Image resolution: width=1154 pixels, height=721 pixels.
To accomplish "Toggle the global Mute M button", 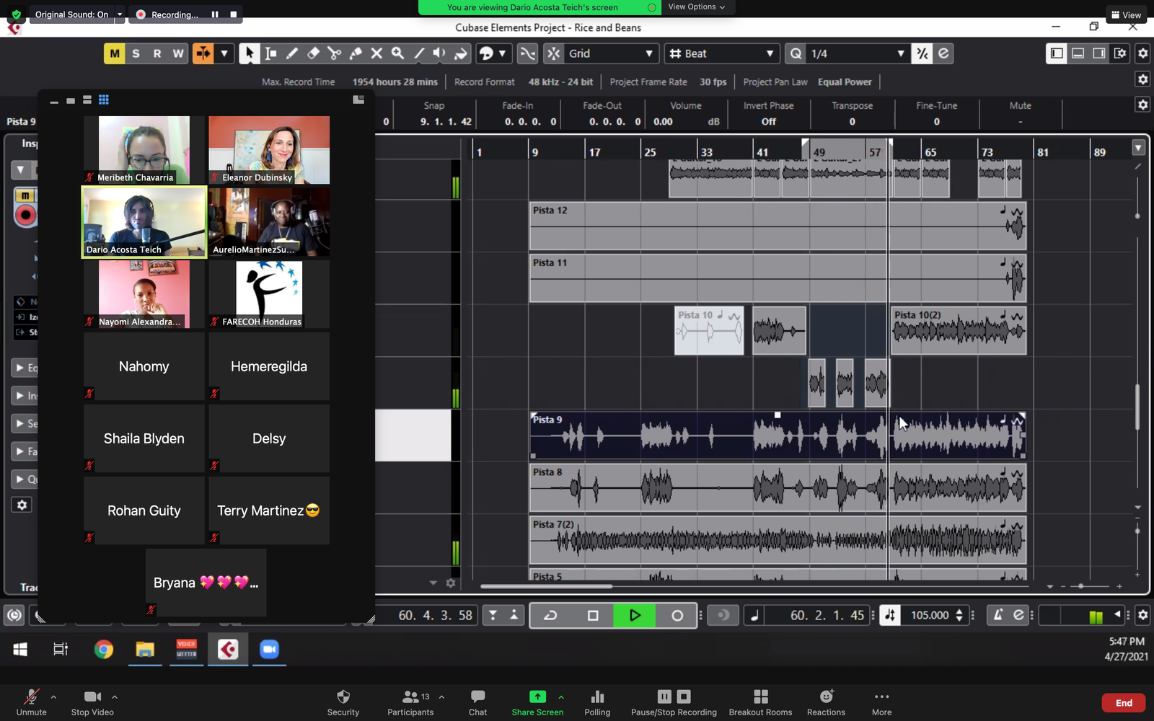I will tap(115, 53).
